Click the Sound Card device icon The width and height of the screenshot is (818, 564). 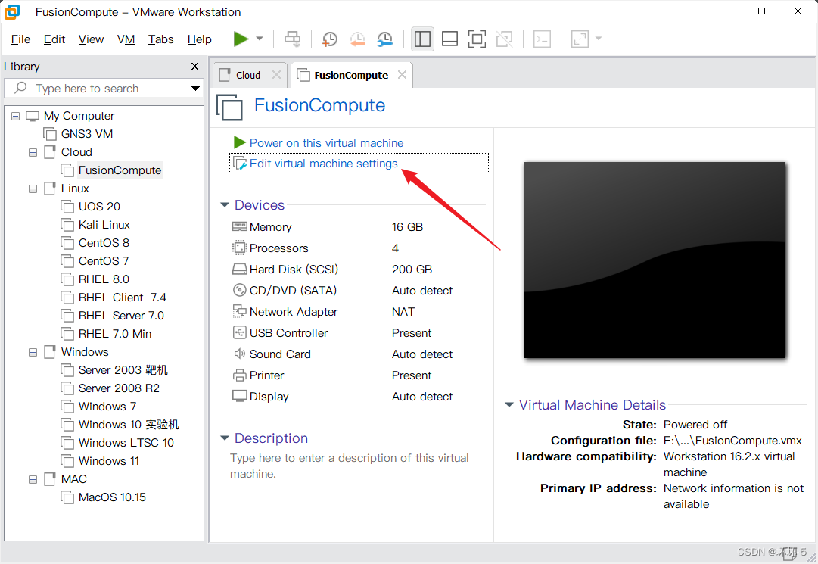239,354
